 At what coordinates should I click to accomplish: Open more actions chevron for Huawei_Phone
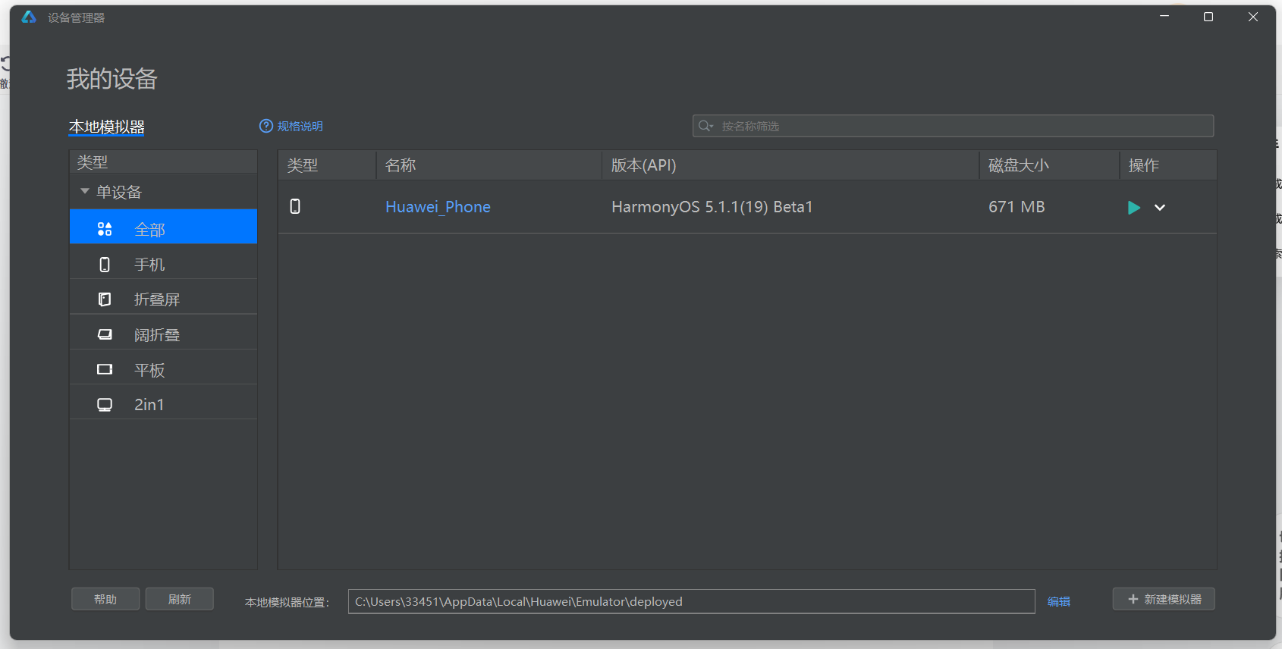tap(1160, 208)
